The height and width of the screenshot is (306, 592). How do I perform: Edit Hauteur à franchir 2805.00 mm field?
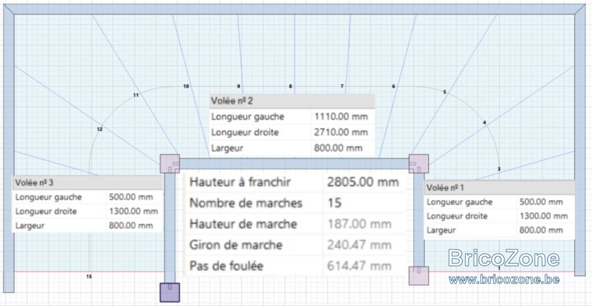[364, 183]
